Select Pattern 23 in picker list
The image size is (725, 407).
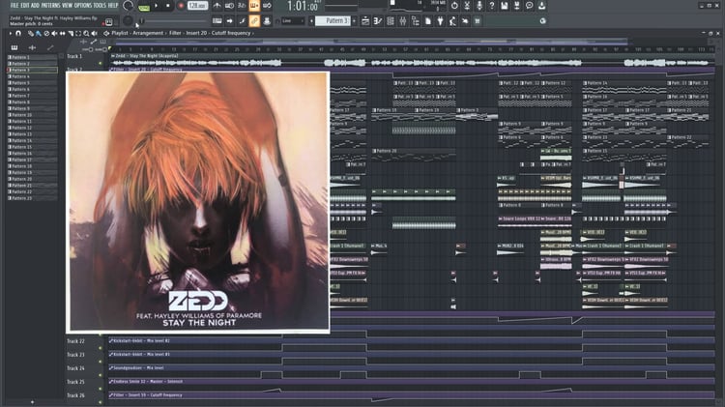32,198
